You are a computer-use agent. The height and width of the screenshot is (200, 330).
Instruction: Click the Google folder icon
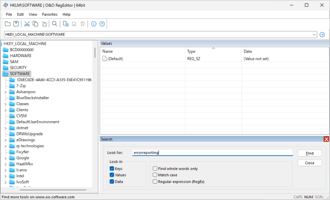pos(12,158)
